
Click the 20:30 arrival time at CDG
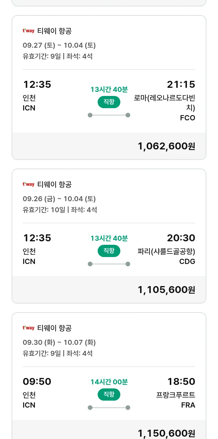(181, 238)
